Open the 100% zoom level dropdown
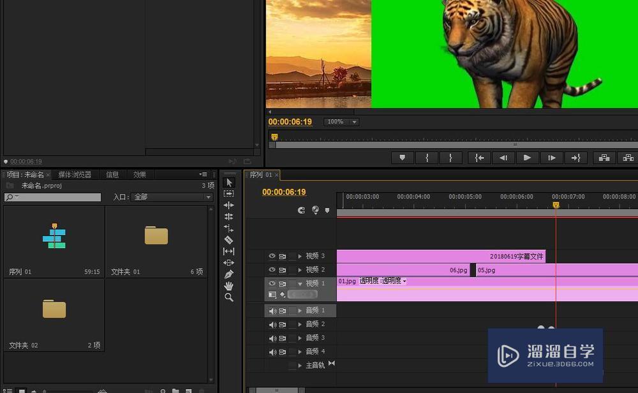The image size is (638, 393). coord(341,122)
